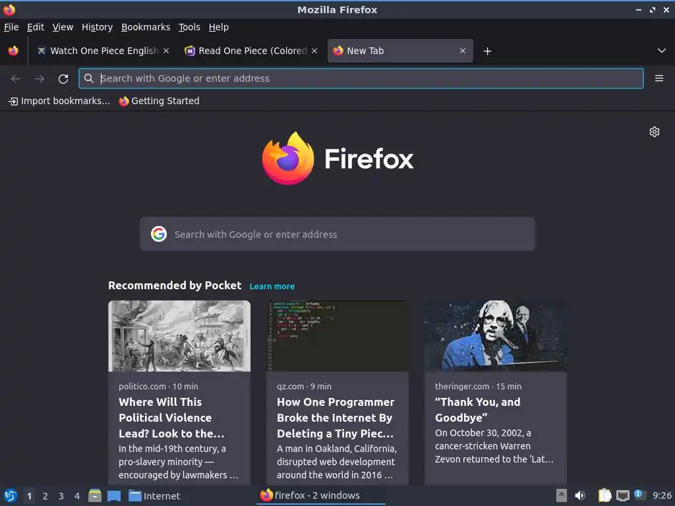The image size is (675, 506).
Task: Reload the current page
Action: click(63, 79)
